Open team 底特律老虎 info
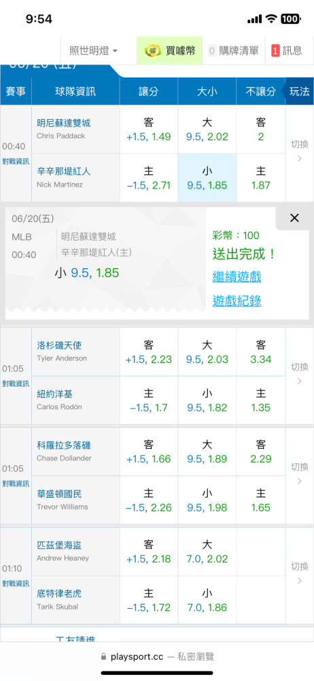 [x=59, y=594]
